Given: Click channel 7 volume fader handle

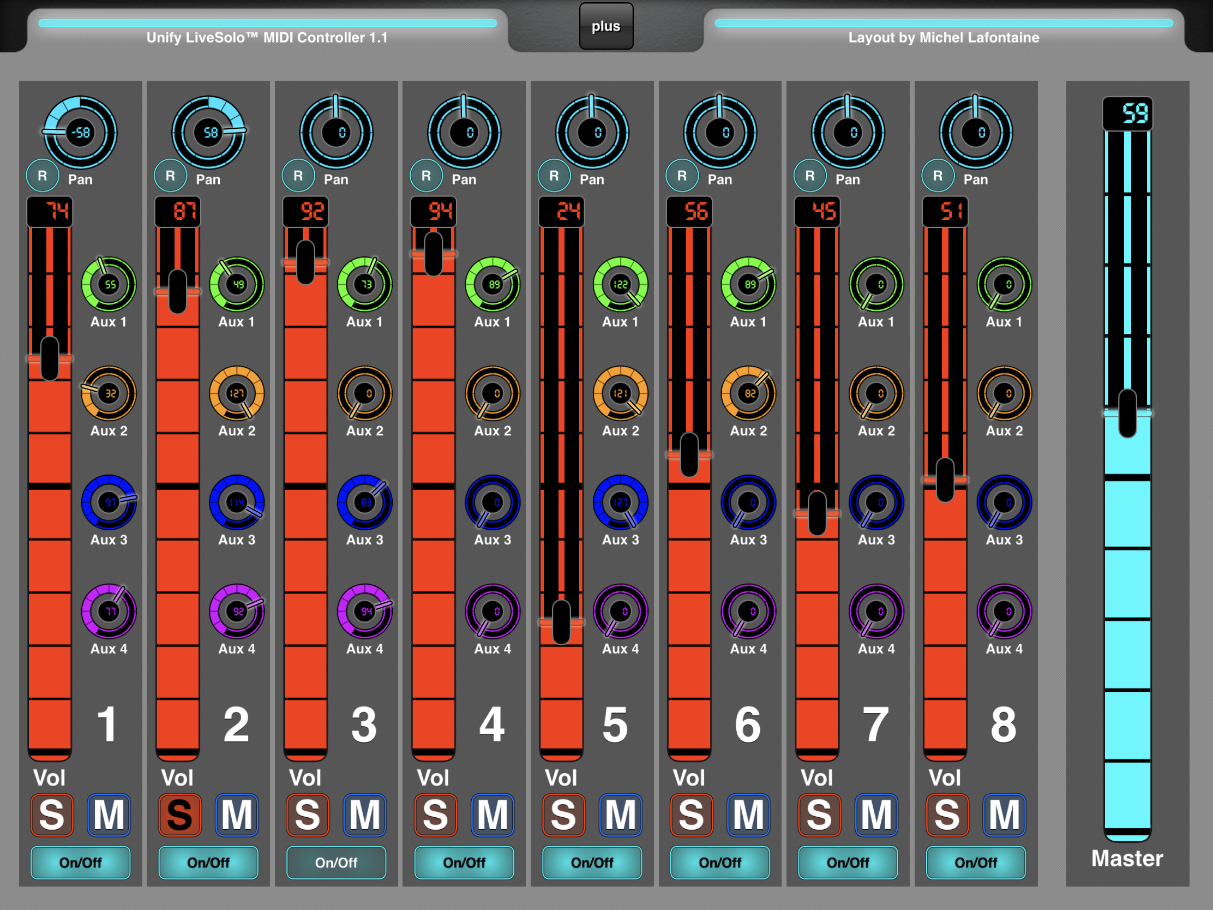Looking at the screenshot, I should 817,513.
